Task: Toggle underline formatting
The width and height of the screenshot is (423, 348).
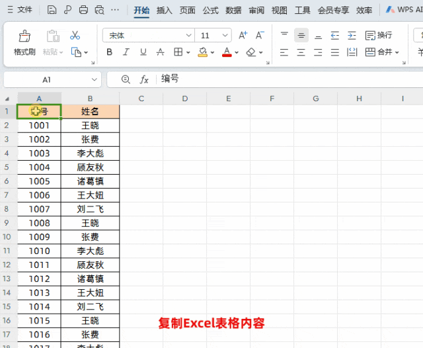Action: tap(143, 52)
